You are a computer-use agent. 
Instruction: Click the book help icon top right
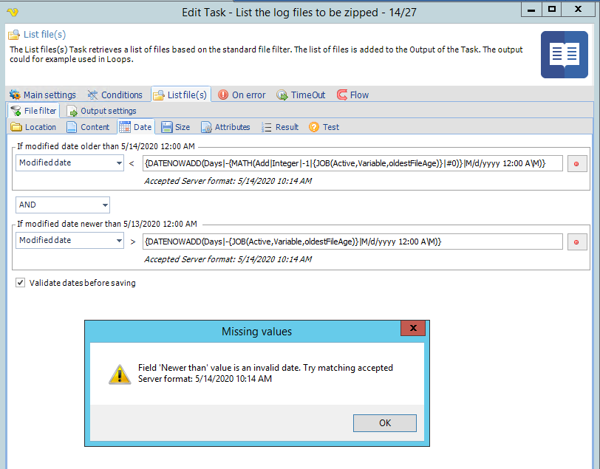point(564,55)
